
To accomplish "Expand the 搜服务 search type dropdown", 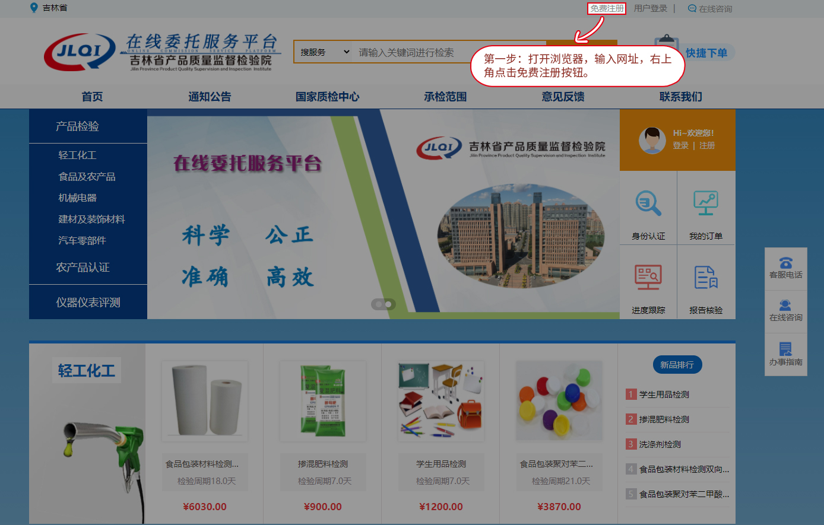I will tap(324, 52).
